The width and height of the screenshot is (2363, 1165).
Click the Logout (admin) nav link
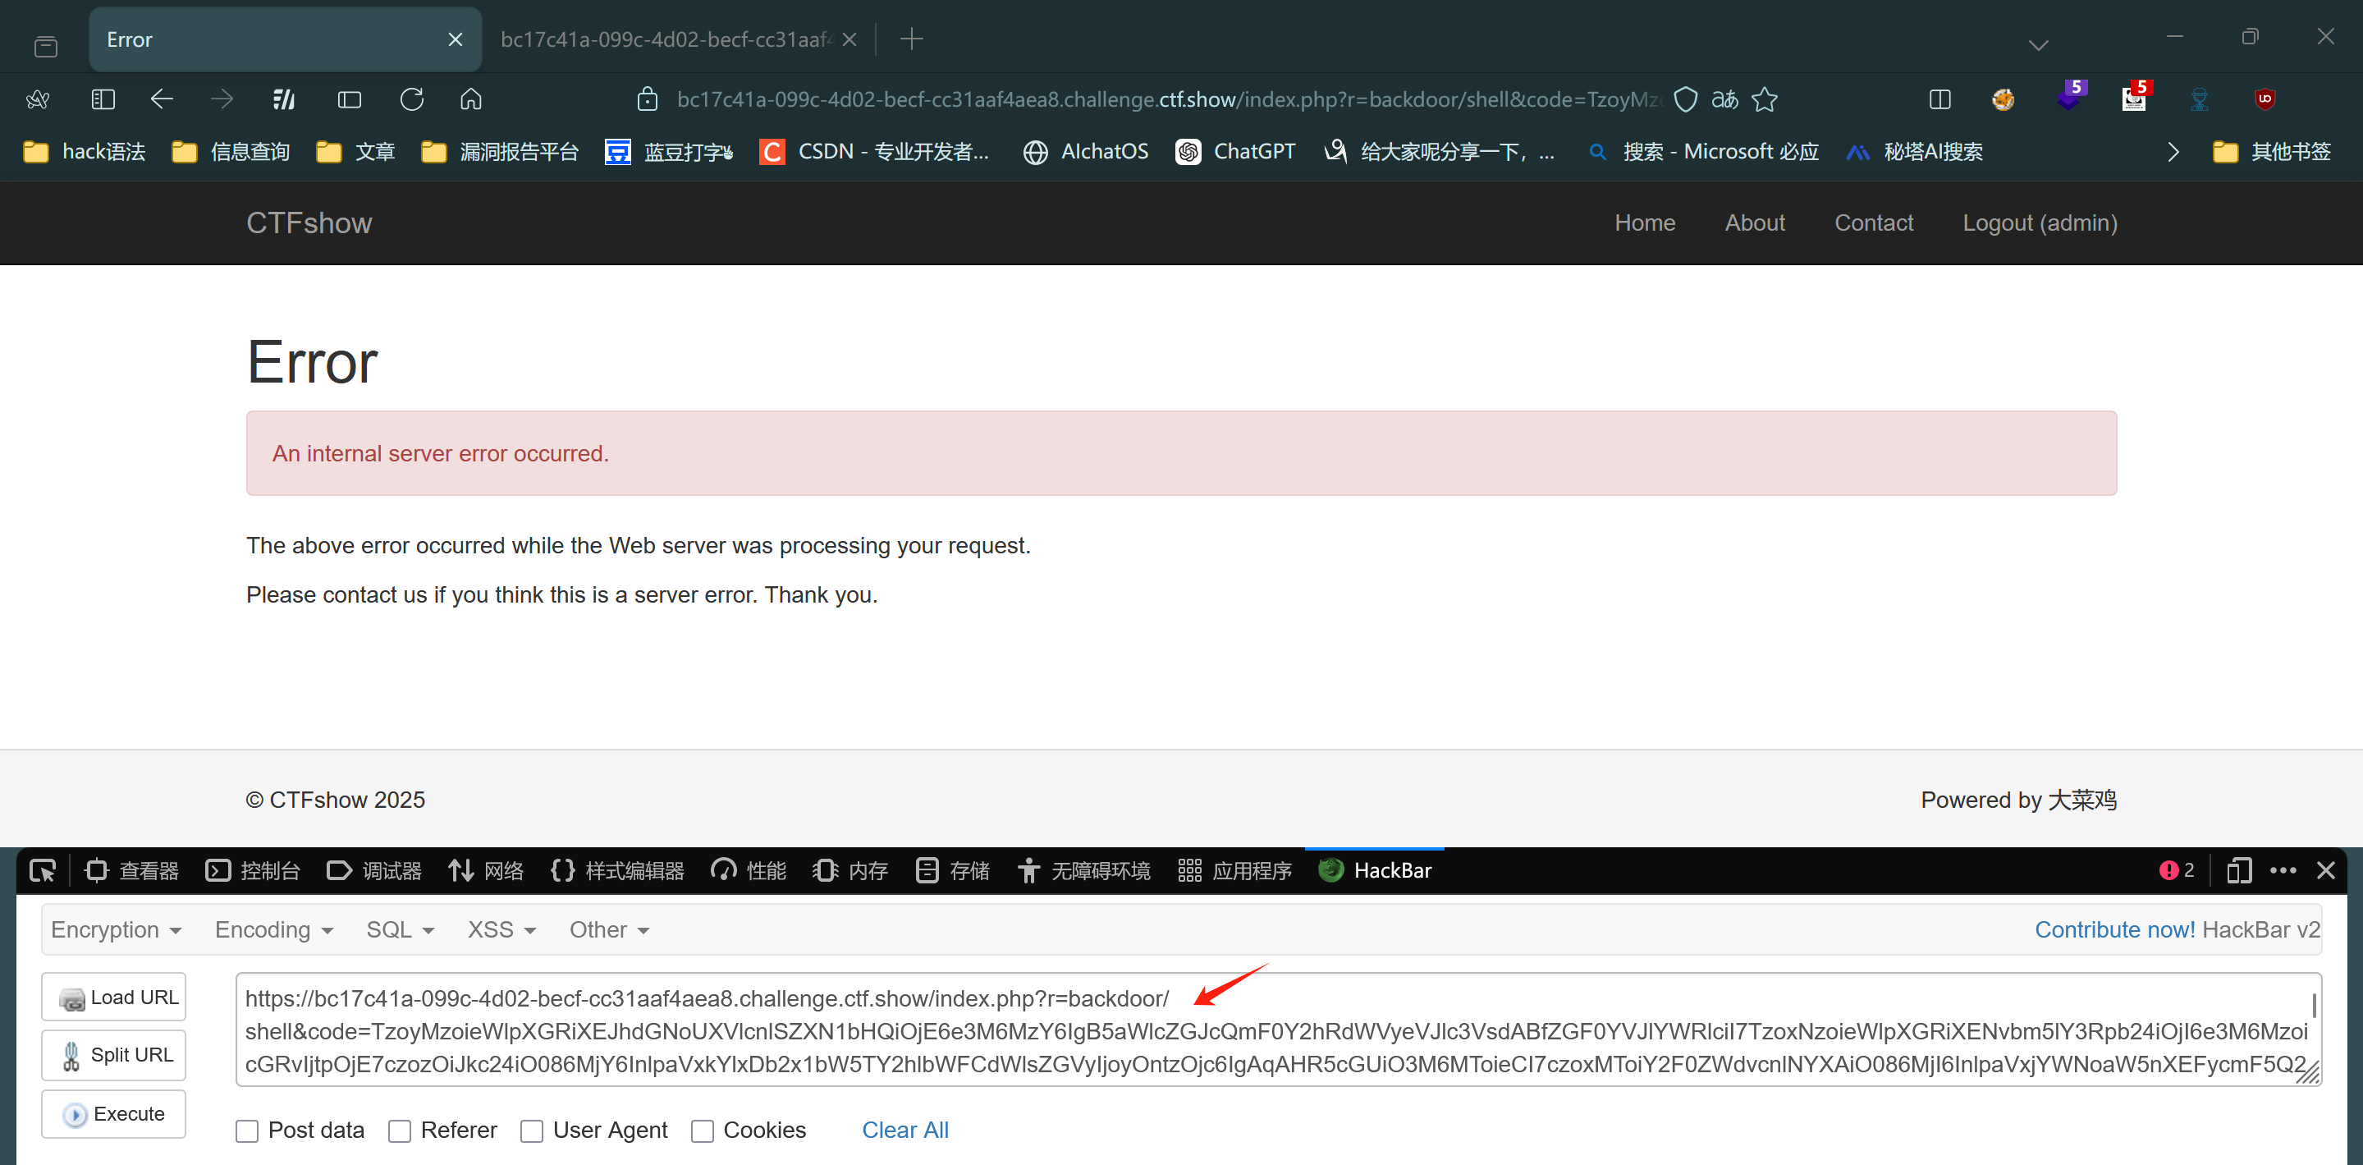click(2039, 223)
